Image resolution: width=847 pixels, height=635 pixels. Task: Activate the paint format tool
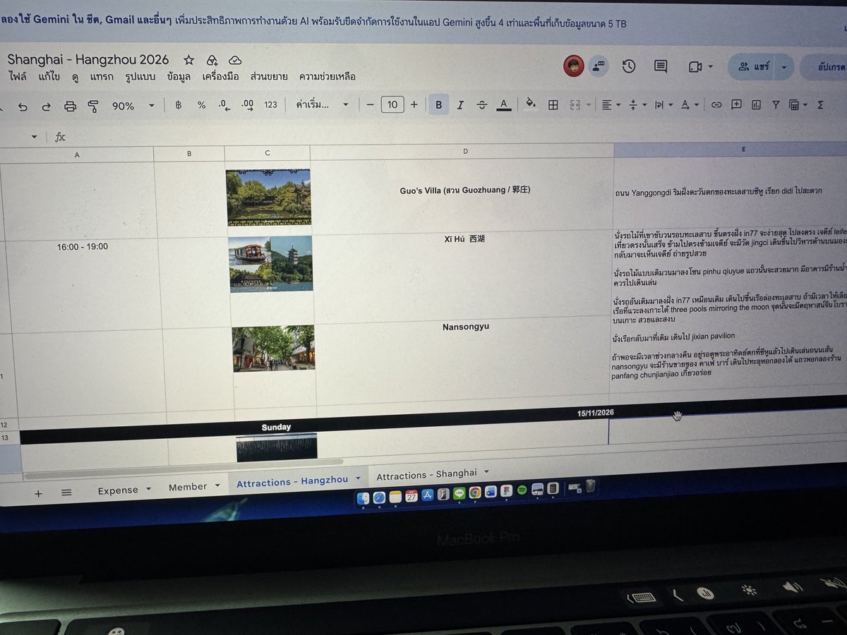[93, 106]
